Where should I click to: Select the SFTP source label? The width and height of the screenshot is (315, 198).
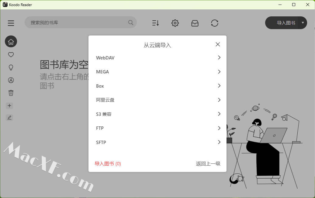101,142
